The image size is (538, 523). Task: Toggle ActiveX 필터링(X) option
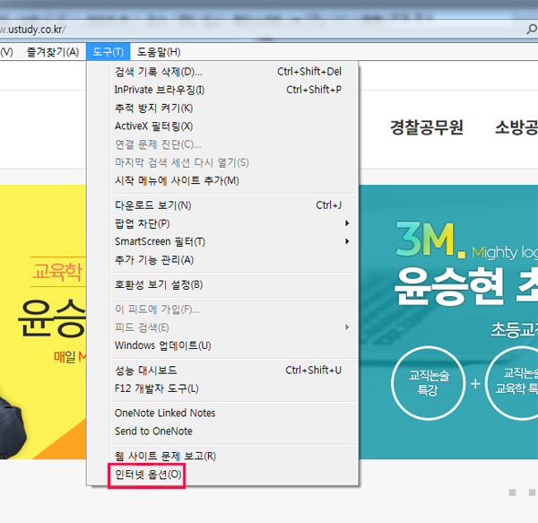coord(153,126)
